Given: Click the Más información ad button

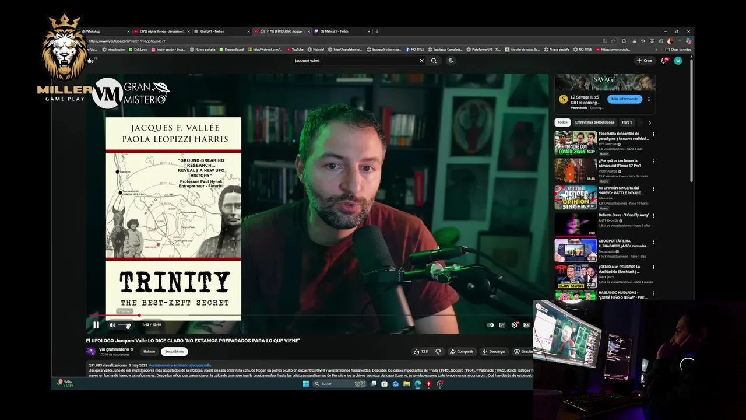Looking at the screenshot, I should [625, 99].
